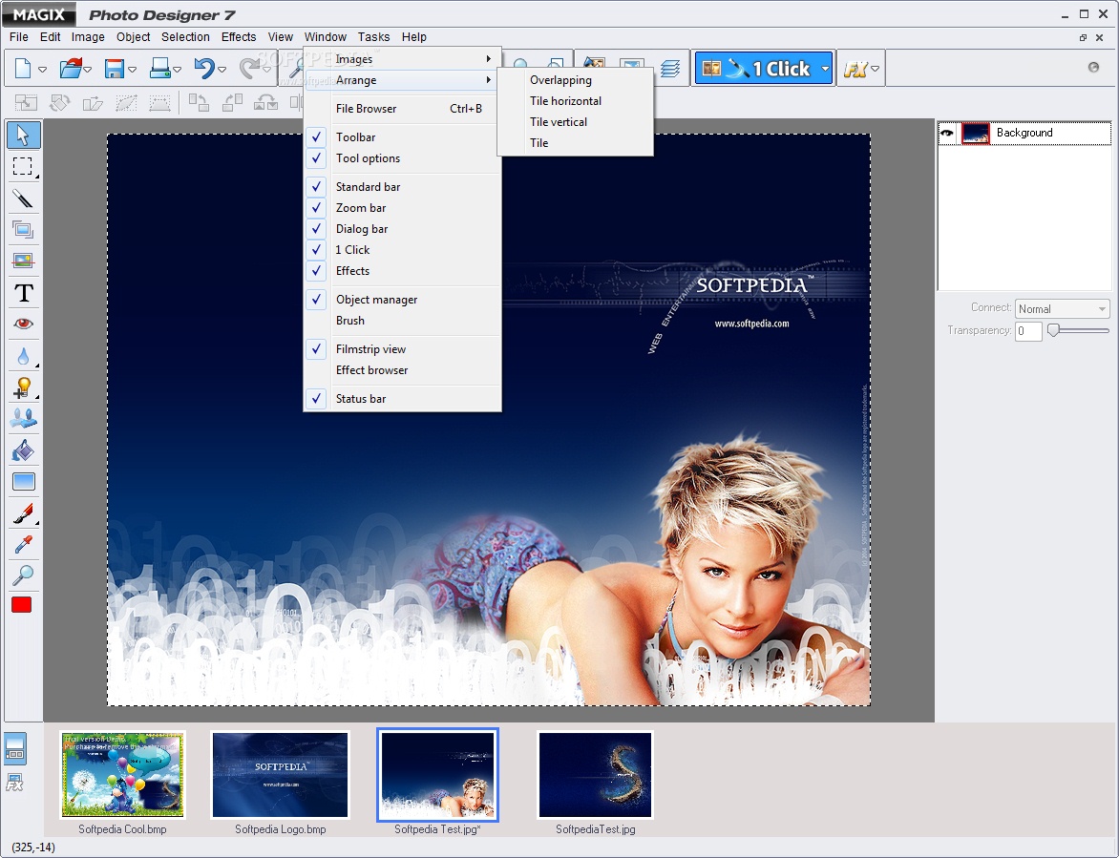Click the 1 Click optimization button

click(756, 69)
